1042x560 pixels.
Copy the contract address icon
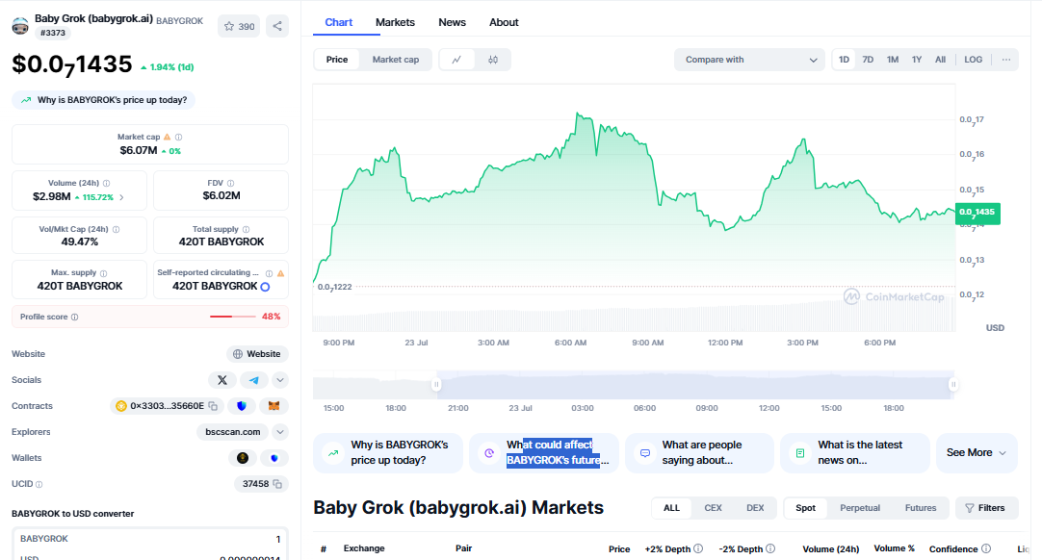tap(213, 406)
